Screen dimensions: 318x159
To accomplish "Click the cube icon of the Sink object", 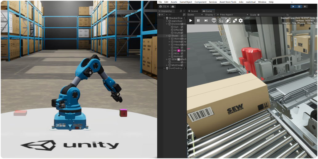I will [172, 48].
